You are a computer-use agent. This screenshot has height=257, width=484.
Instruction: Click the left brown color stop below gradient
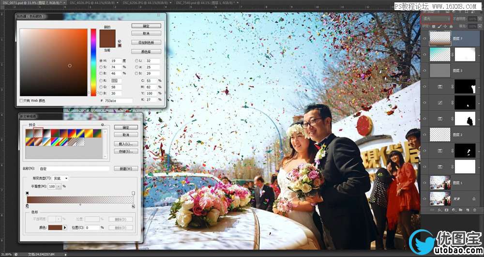(27, 206)
